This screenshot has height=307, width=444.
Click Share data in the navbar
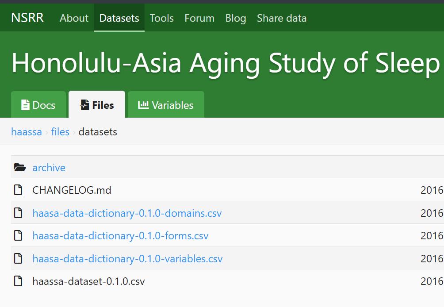(x=281, y=18)
